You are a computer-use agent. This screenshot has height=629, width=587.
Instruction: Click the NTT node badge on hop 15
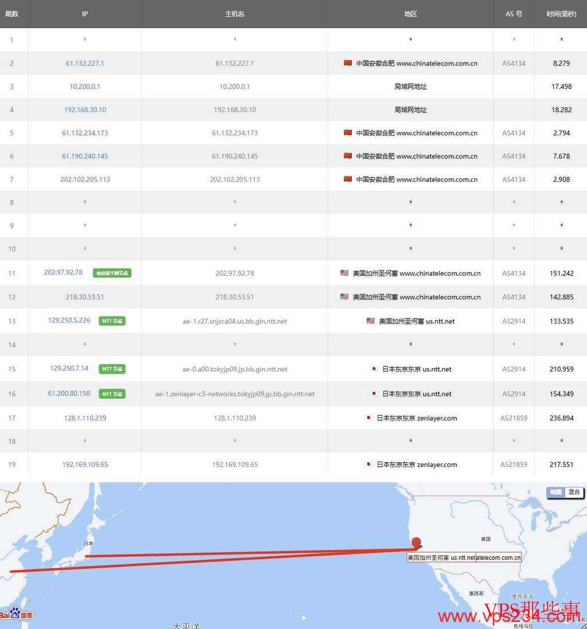[x=112, y=369]
